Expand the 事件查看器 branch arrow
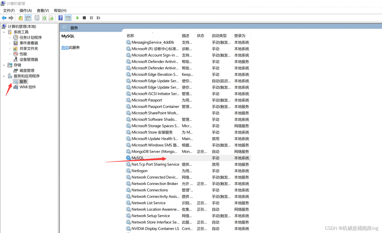Image resolution: width=382 pixels, height=233 pixels. pyautogui.click(x=10, y=43)
